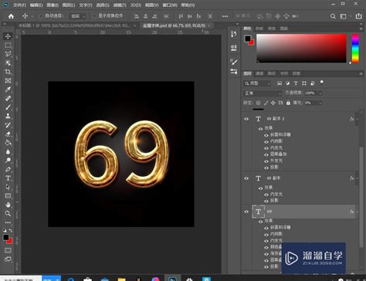Select the Crop tool
Screen dimensions: 366x281
8,72
